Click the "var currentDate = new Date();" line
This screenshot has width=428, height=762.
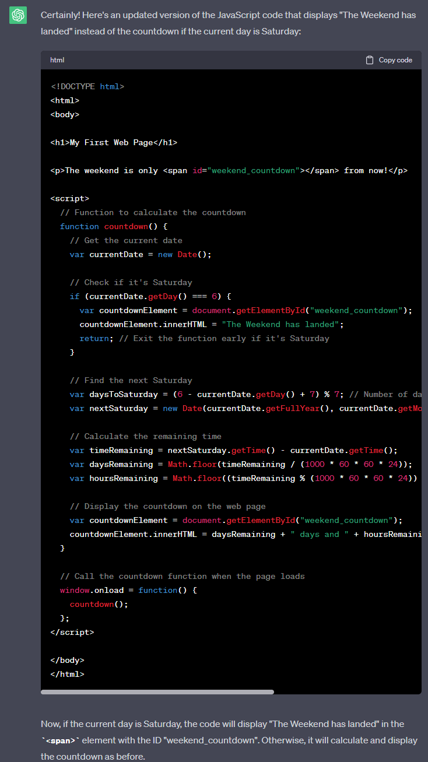point(140,254)
